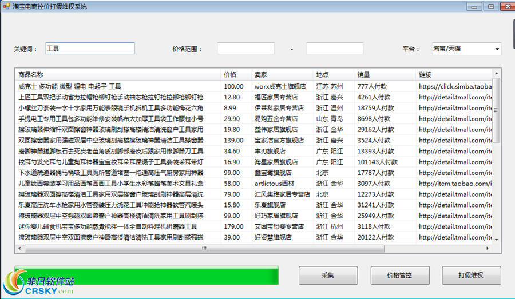Viewport: 515px width, 299px height.
Task: Select seller 好巧家居旗舰店
Action: click(x=276, y=216)
